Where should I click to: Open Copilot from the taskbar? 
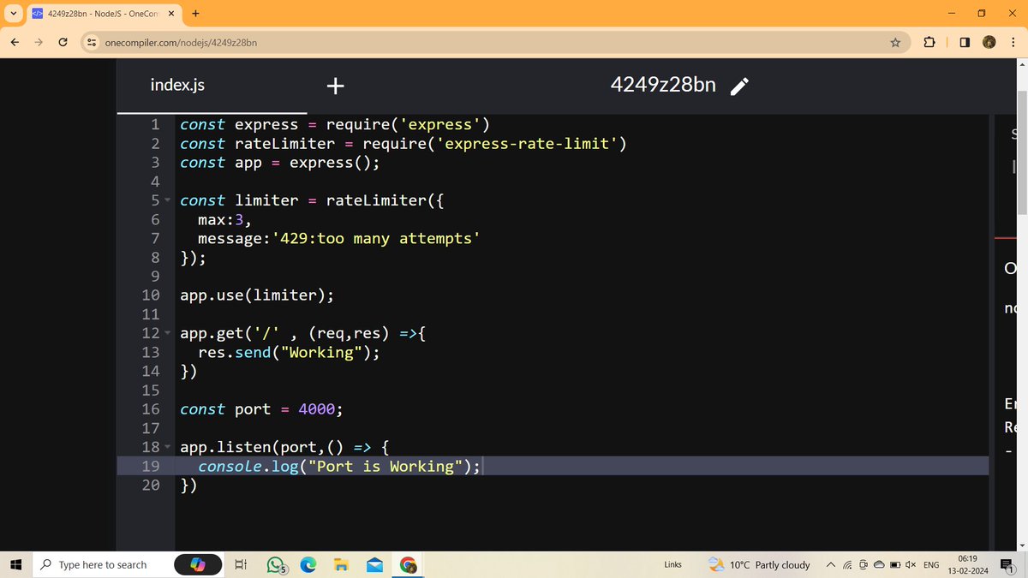[x=198, y=564]
